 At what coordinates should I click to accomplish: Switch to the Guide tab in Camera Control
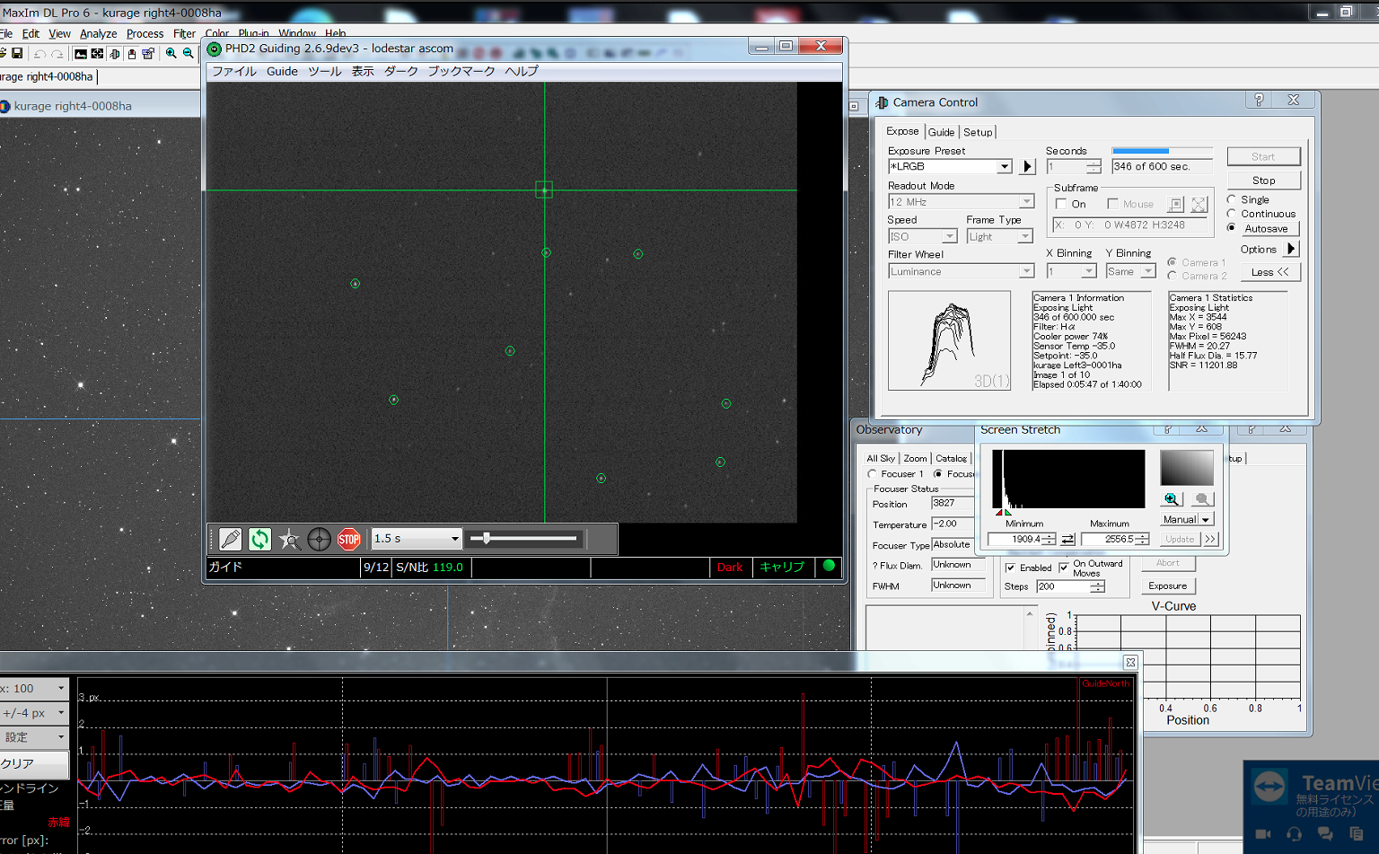[x=941, y=132]
